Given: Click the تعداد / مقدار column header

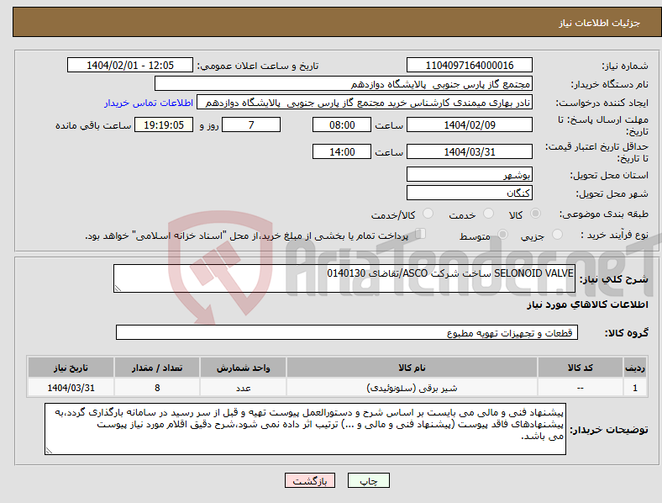Looking at the screenshot, I should [157, 368].
